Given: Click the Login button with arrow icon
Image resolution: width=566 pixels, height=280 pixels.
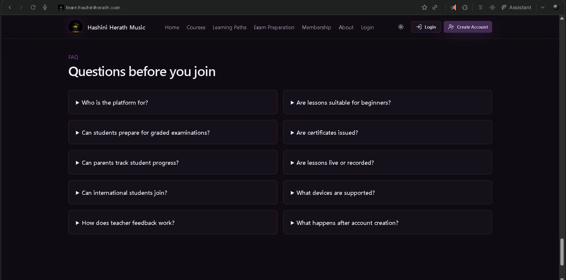Looking at the screenshot, I should [426, 27].
